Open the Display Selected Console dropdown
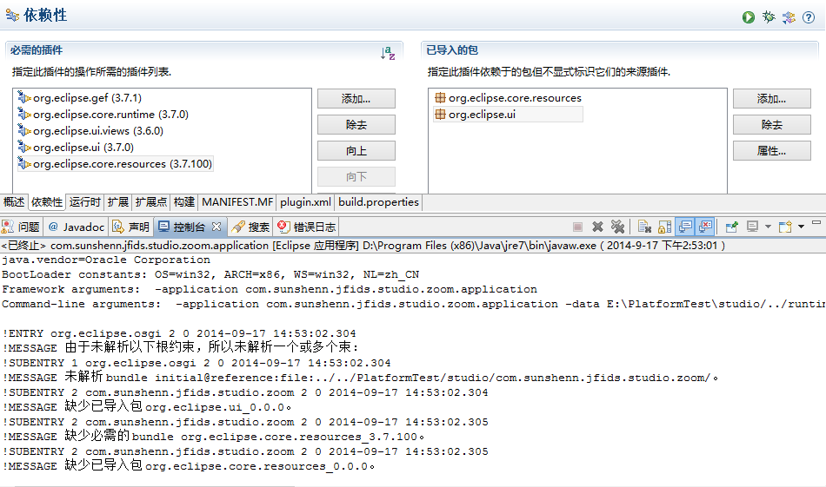 coord(768,227)
